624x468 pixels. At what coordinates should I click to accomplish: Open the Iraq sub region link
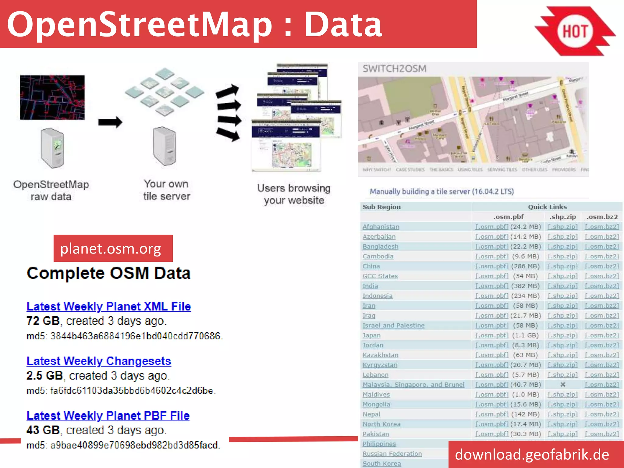(x=369, y=315)
